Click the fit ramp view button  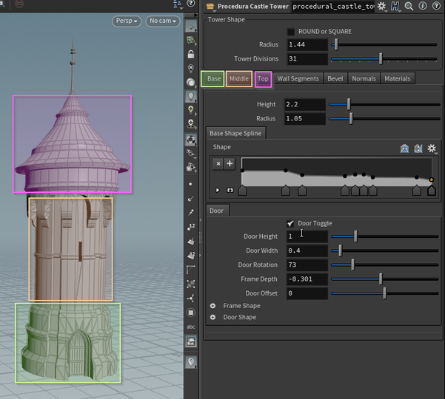pyautogui.click(x=230, y=191)
